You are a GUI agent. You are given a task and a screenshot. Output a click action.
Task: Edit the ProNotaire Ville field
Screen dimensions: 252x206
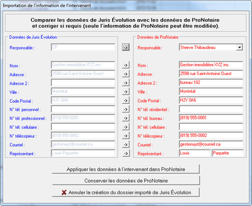tap(211, 91)
